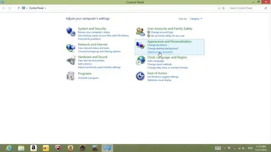Open Ease of Access heading
The width and height of the screenshot is (271, 152).
(x=157, y=73)
